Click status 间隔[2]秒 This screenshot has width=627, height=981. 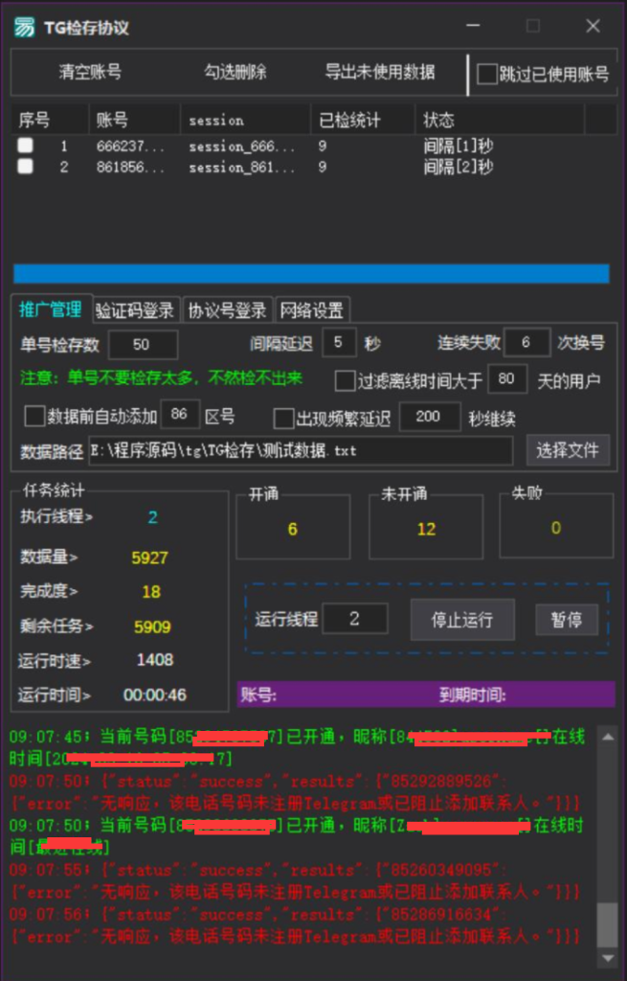point(458,167)
